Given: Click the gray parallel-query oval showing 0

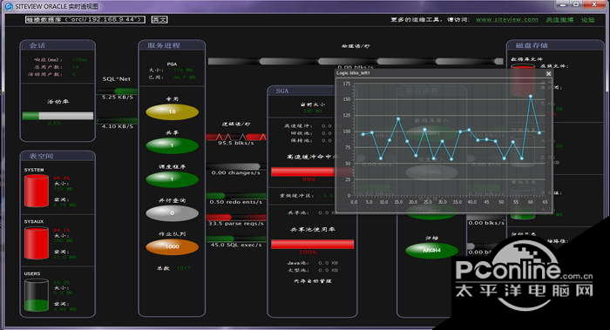Looking at the screenshot, I should click(172, 213).
